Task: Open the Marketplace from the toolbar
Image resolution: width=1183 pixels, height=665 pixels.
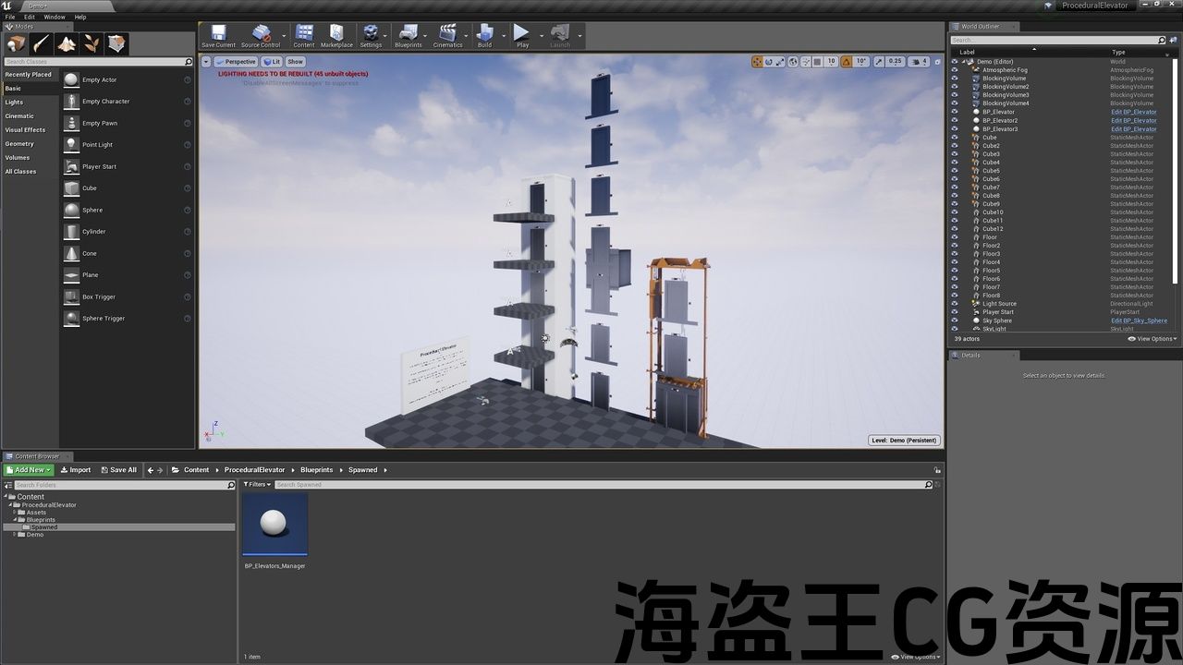Action: tap(336, 36)
